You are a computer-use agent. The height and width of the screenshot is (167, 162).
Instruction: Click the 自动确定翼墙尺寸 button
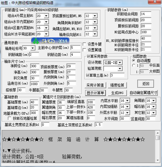click(143, 93)
